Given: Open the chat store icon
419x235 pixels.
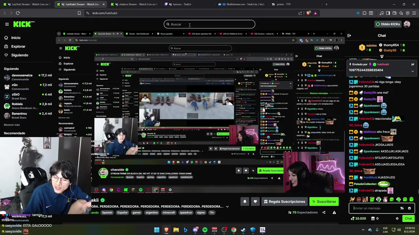Looking at the screenshot, I should point(373,219).
